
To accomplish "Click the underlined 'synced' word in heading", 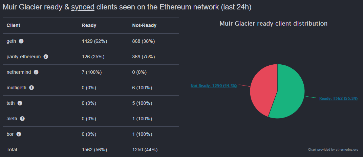I will coord(83,7).
